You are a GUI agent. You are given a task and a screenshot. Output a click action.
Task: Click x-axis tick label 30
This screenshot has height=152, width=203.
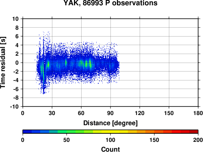52,113
